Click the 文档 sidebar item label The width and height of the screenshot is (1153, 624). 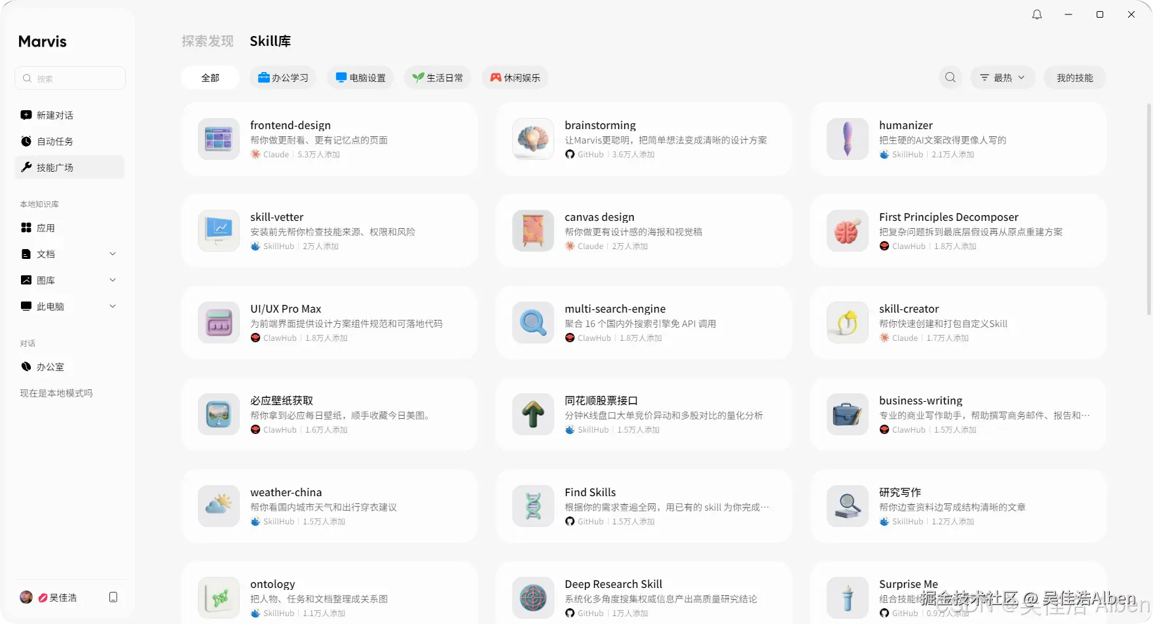click(x=46, y=254)
